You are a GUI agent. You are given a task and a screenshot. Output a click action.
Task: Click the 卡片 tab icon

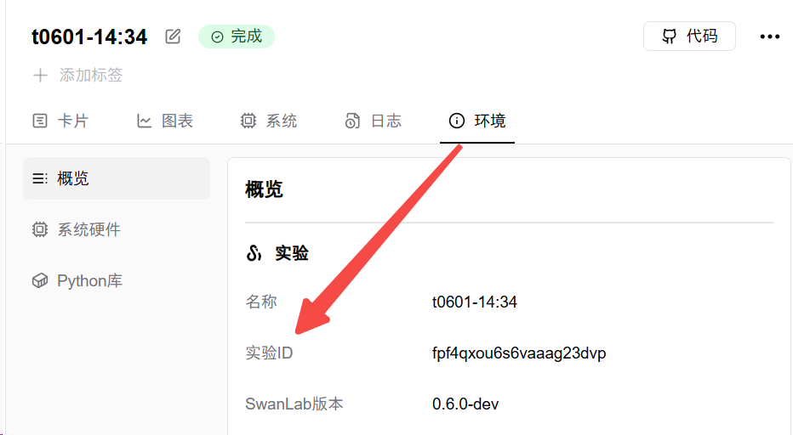pyautogui.click(x=40, y=121)
